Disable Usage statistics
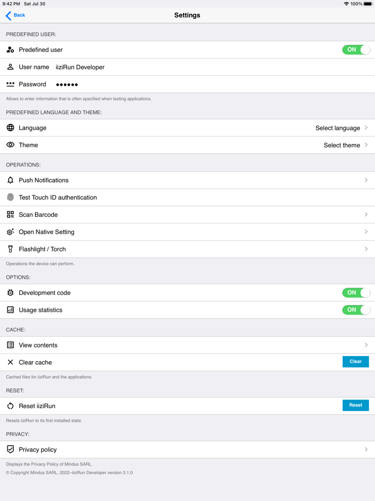Image resolution: width=375 pixels, height=501 pixels. point(356,310)
